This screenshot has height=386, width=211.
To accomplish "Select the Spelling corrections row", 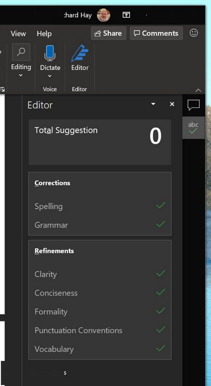I will click(100, 206).
